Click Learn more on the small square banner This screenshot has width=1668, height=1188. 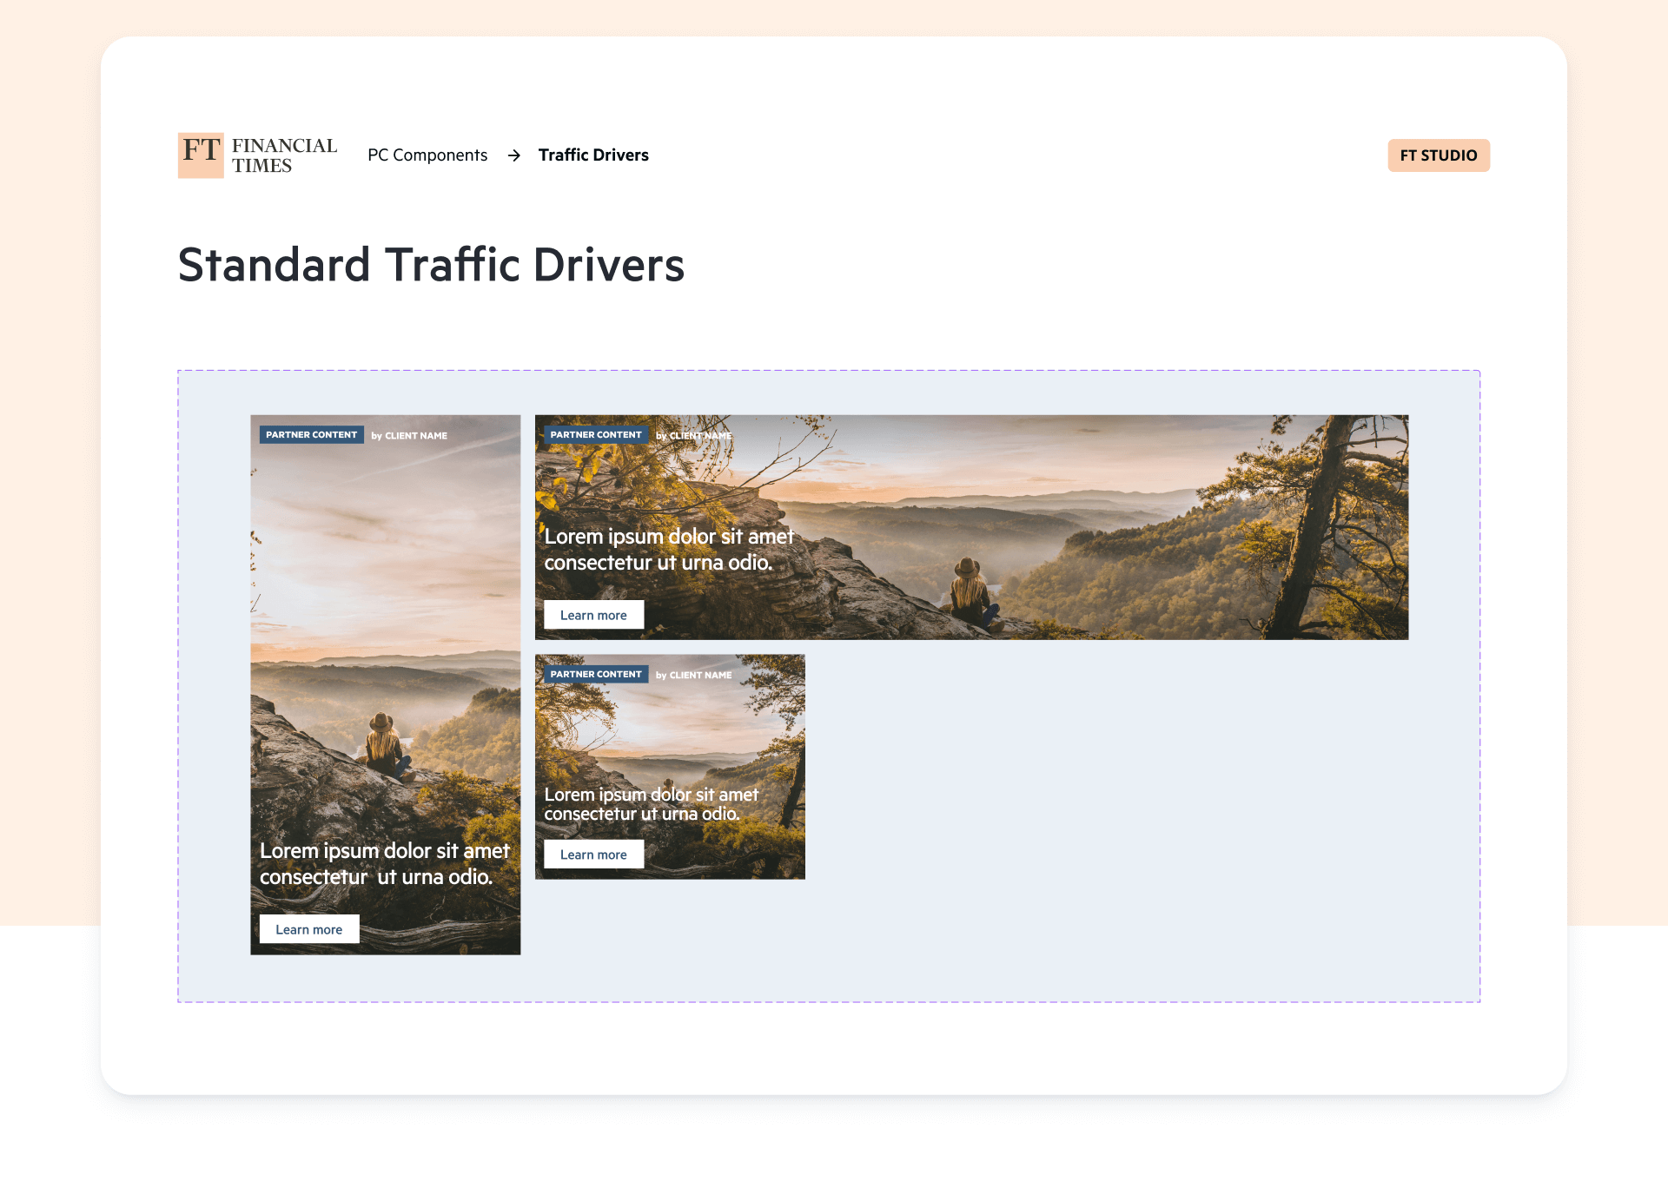point(593,855)
